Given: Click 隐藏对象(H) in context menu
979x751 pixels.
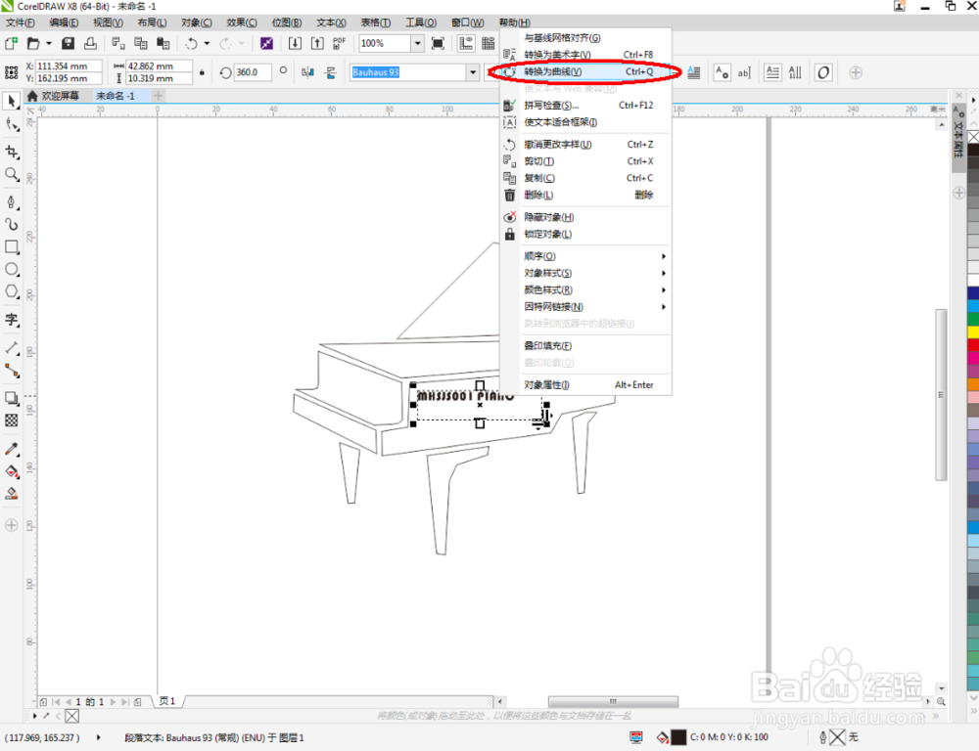Looking at the screenshot, I should [x=586, y=217].
